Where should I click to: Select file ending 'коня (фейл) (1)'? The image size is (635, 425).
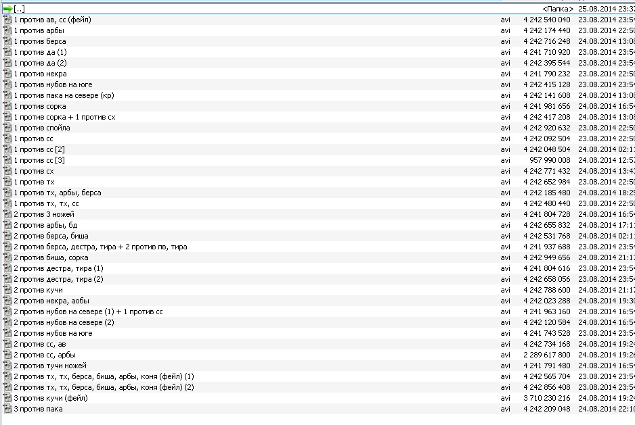coord(104,376)
